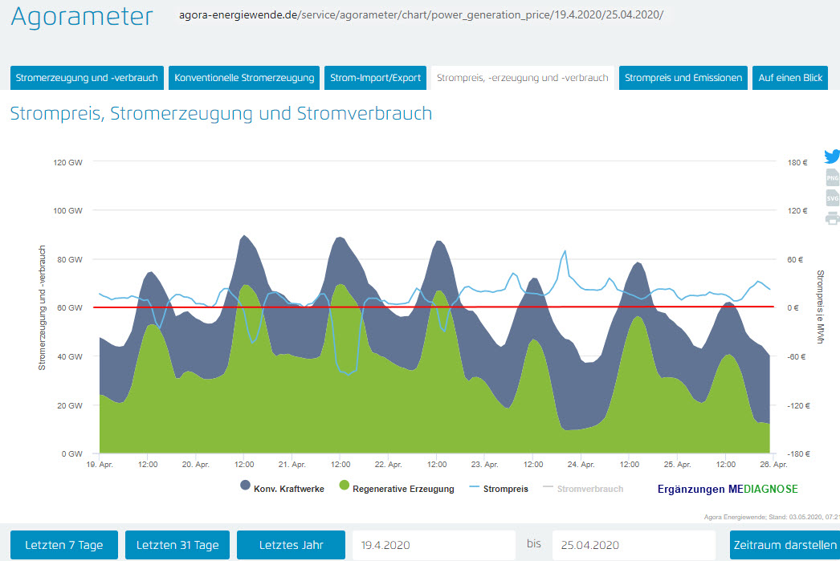This screenshot has width=840, height=561.
Task: Open the Strom-Import/Export tab
Action: click(x=375, y=78)
